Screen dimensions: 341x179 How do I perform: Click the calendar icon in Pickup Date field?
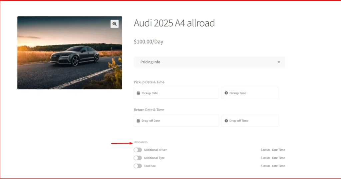tap(138, 93)
